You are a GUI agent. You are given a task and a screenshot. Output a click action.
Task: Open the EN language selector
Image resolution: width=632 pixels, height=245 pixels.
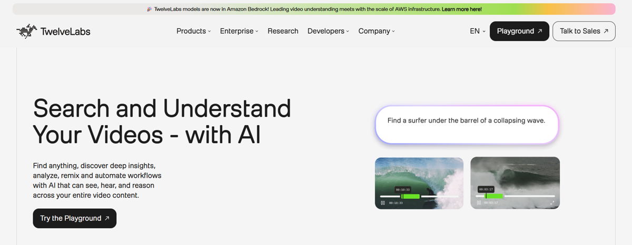click(x=478, y=31)
